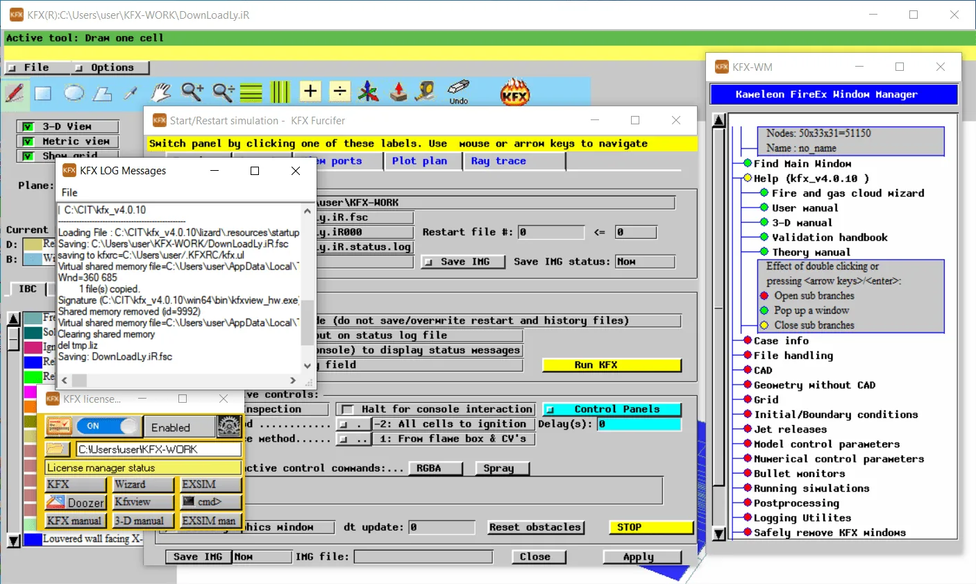Click the Undo eraser icon
Screen dimensions: 976x584
458,91
